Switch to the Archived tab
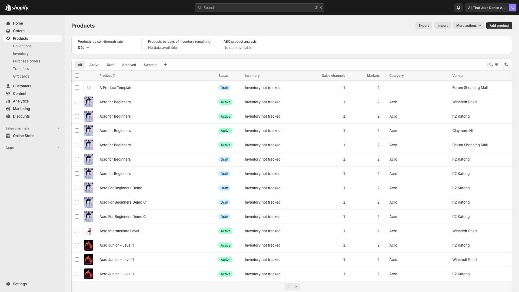This screenshot has height=292, width=519. [129, 65]
